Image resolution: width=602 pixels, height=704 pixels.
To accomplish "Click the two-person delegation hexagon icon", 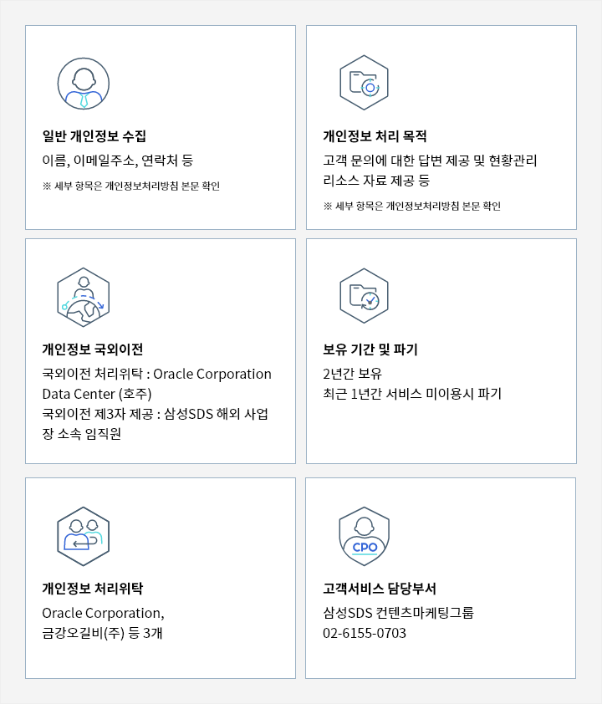I will click(84, 536).
